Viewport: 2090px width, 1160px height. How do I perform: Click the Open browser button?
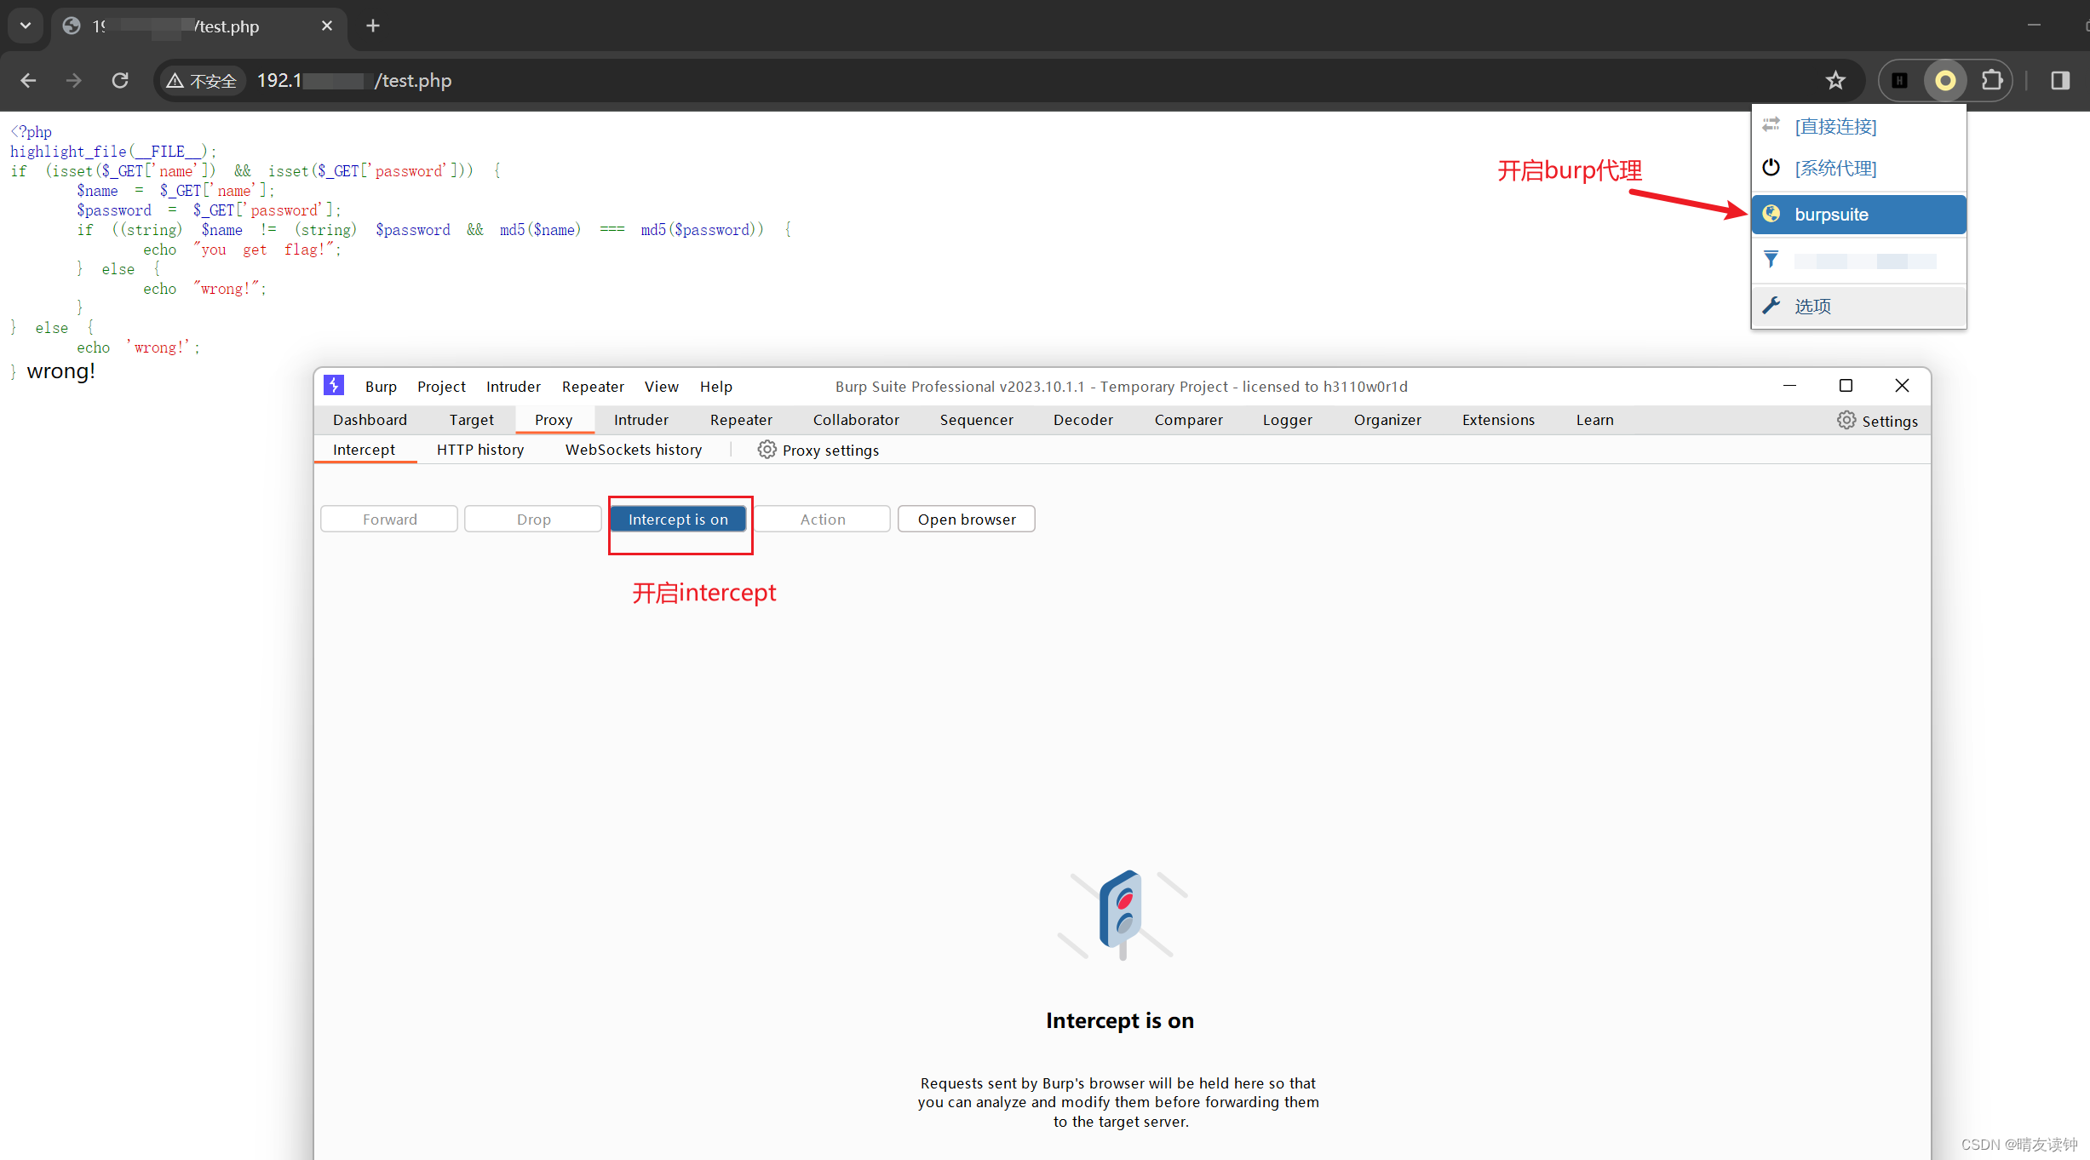click(967, 520)
